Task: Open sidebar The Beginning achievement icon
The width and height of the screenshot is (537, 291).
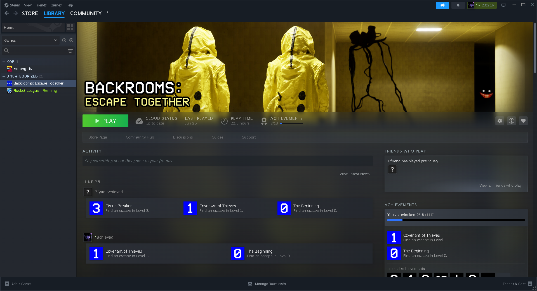Action: tap(394, 253)
